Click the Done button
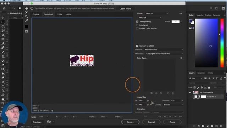This screenshot has width=227, height=128. coord(172,122)
